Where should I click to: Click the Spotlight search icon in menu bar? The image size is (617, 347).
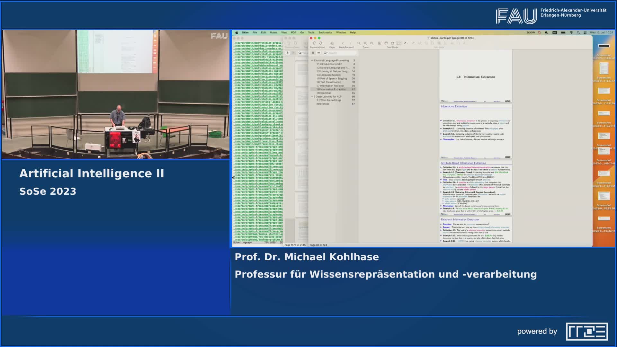(x=578, y=32)
